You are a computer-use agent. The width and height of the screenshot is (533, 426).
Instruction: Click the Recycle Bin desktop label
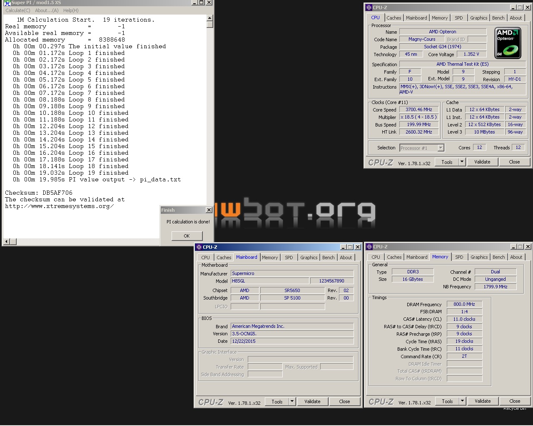coord(515,409)
